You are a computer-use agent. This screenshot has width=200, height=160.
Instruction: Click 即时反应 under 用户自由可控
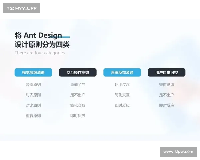pos(167,105)
